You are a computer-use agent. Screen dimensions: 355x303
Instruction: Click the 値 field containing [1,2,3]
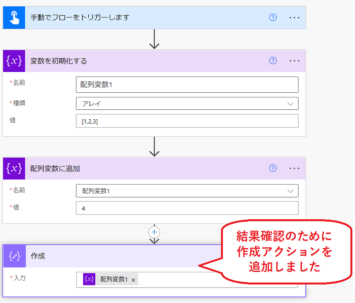click(x=187, y=121)
